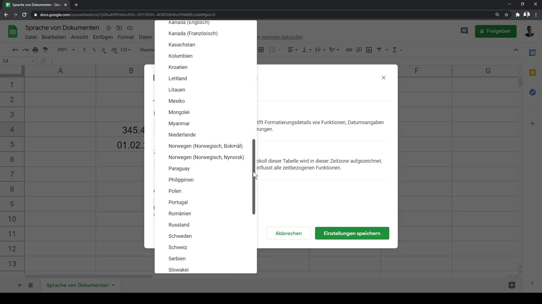Click the locale list scrollbar thumb
Image resolution: width=542 pixels, height=304 pixels.
pyautogui.click(x=253, y=177)
